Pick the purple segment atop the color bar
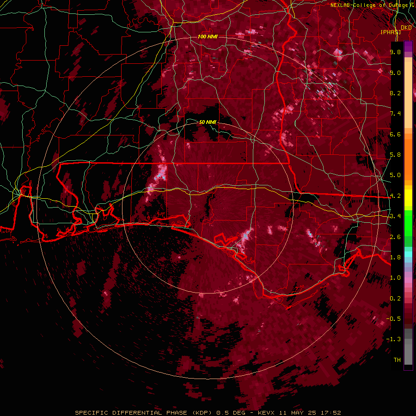This screenshot has width=416, height=416. click(x=408, y=46)
